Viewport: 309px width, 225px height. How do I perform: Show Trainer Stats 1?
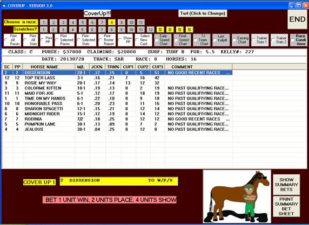pos(260,40)
